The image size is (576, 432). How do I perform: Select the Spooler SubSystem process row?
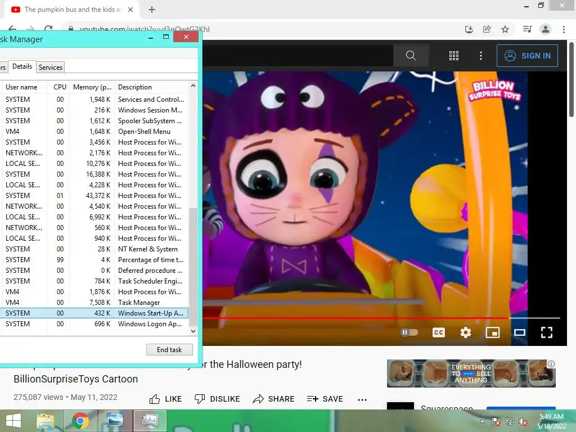click(x=94, y=121)
